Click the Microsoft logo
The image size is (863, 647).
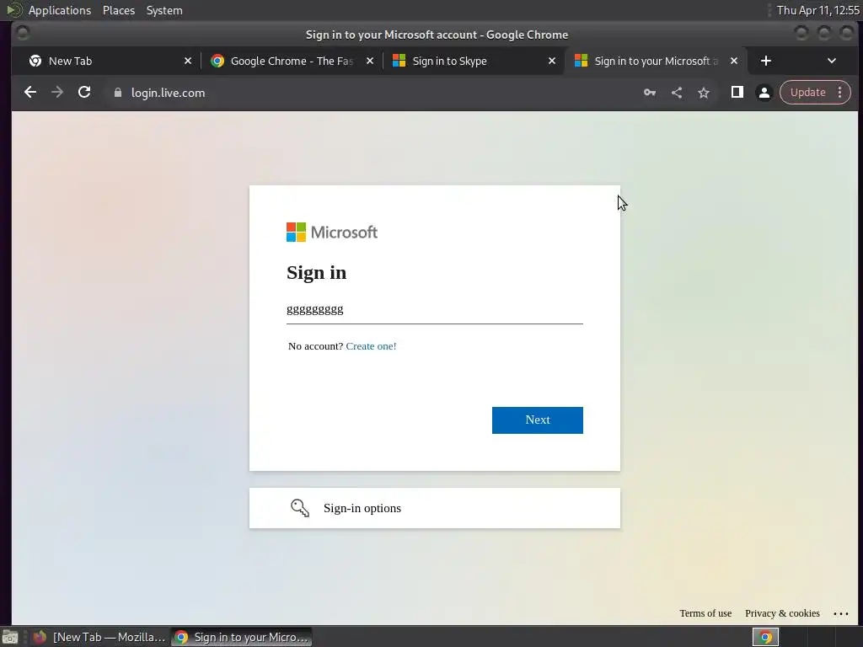point(332,233)
